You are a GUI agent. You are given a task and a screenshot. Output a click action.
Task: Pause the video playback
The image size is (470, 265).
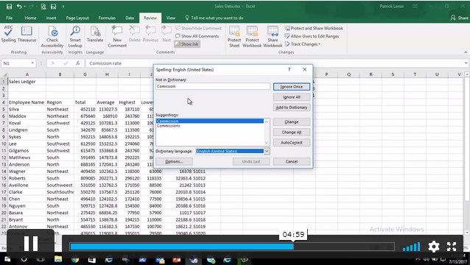click(31, 244)
